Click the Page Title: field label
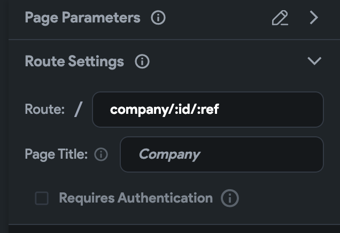The image size is (340, 233). pos(56,155)
